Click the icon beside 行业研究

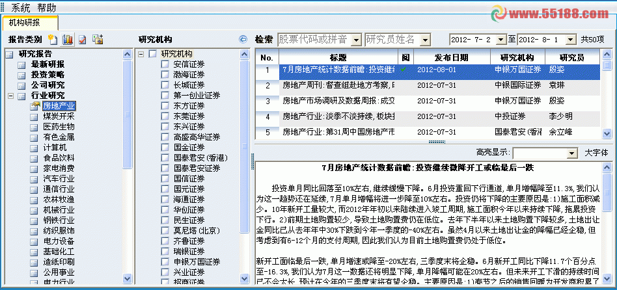click(x=21, y=96)
